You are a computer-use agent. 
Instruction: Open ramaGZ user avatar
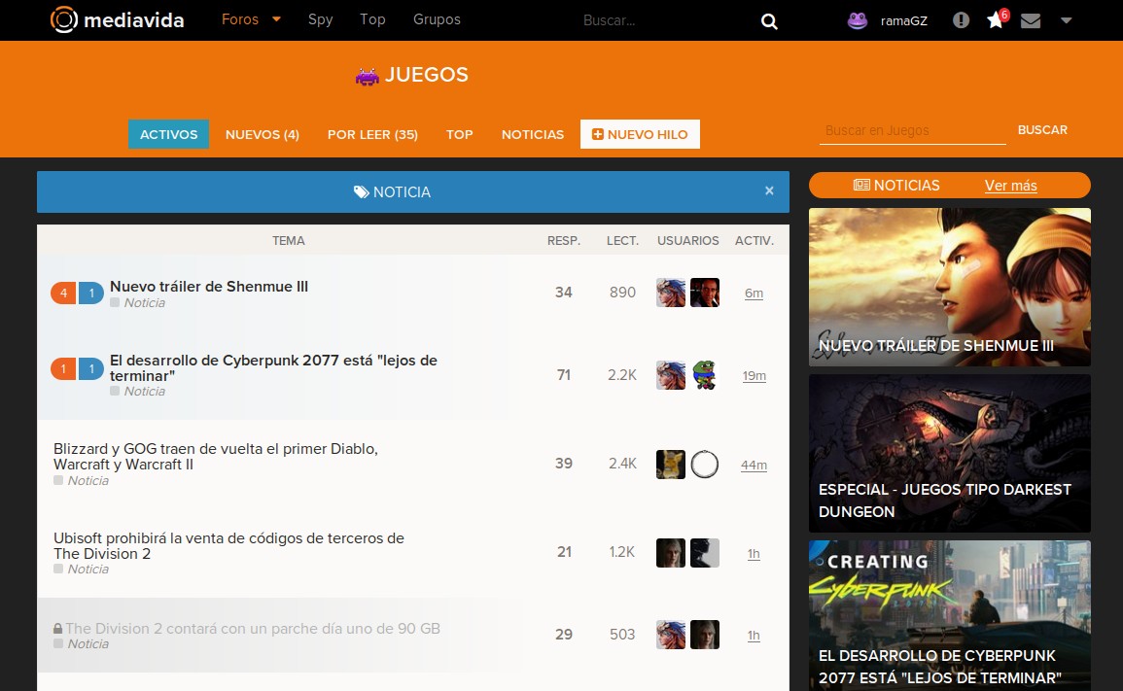858,20
